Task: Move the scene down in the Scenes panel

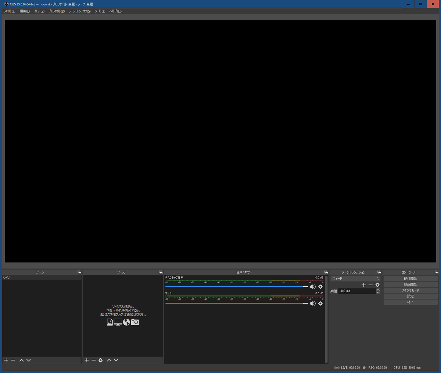Action: (x=29, y=360)
